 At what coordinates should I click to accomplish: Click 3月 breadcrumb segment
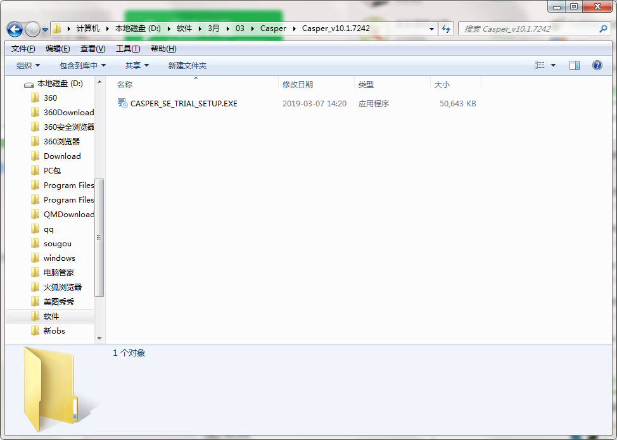click(x=213, y=28)
